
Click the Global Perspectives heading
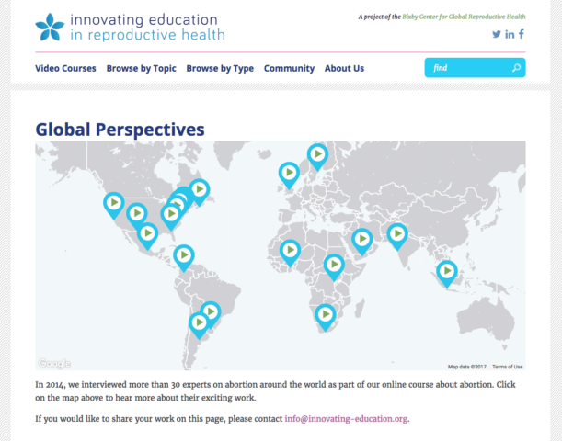120,130
